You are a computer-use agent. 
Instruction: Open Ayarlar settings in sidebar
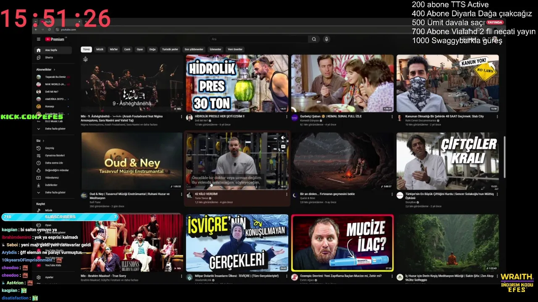pos(53,277)
